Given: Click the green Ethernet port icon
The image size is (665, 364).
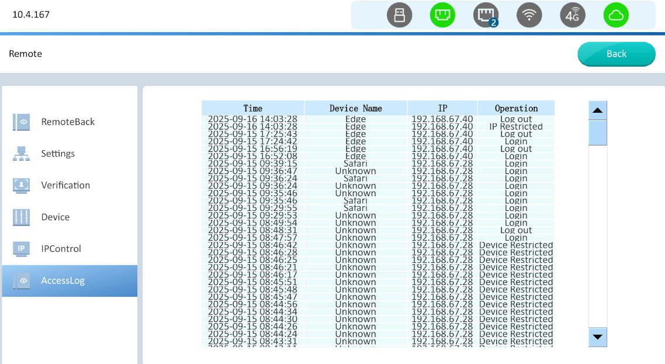Looking at the screenshot, I should pyautogui.click(x=442, y=16).
